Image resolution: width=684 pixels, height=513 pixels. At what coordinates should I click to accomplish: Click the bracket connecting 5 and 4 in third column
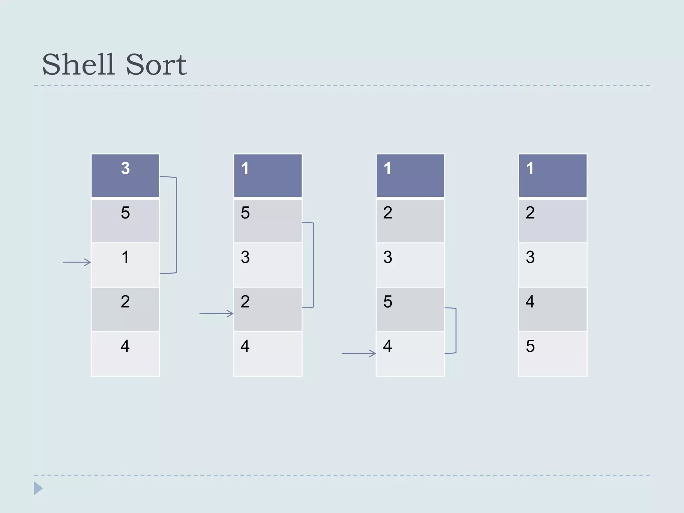(x=451, y=330)
